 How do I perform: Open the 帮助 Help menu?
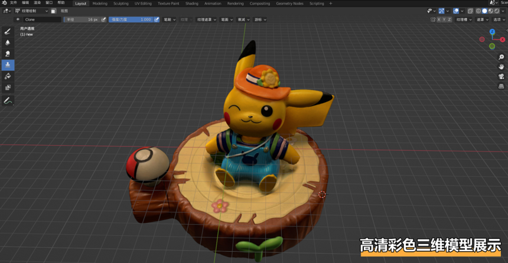tap(61, 3)
